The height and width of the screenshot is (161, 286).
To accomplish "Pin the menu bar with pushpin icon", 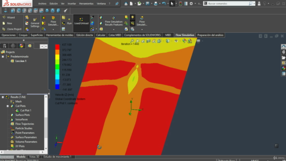I will [117, 4].
